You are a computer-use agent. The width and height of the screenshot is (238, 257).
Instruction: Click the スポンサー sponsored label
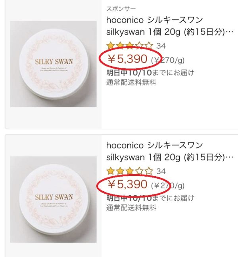(x=121, y=9)
